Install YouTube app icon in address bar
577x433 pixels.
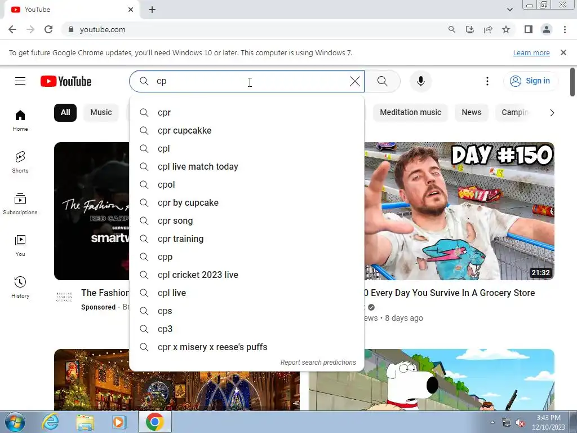coord(469,29)
